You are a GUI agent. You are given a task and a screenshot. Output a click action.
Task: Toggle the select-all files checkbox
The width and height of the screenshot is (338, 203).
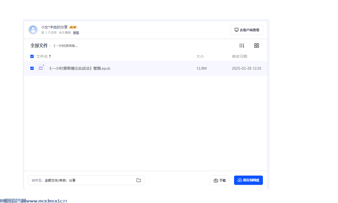click(x=32, y=56)
